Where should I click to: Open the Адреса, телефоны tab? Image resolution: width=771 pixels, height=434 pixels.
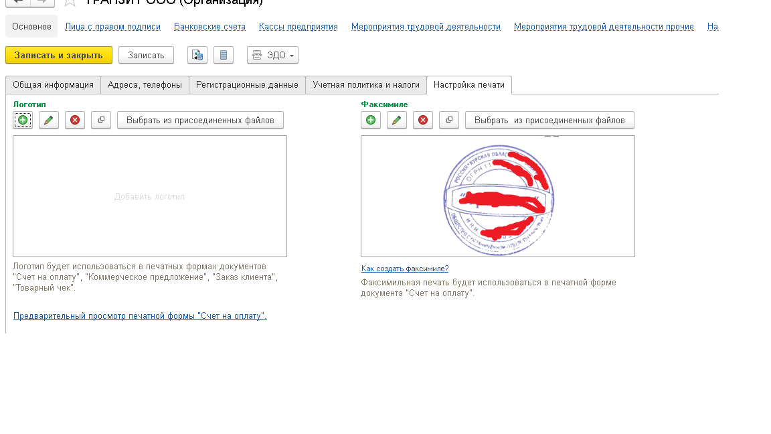click(x=145, y=85)
